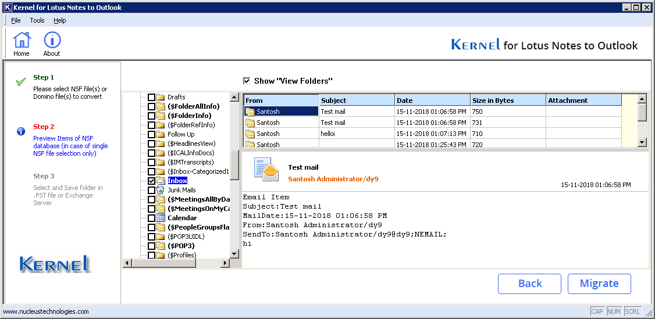655x319 pixels.
Task: Click the Step 1 green checkmark icon
Action: [21, 82]
